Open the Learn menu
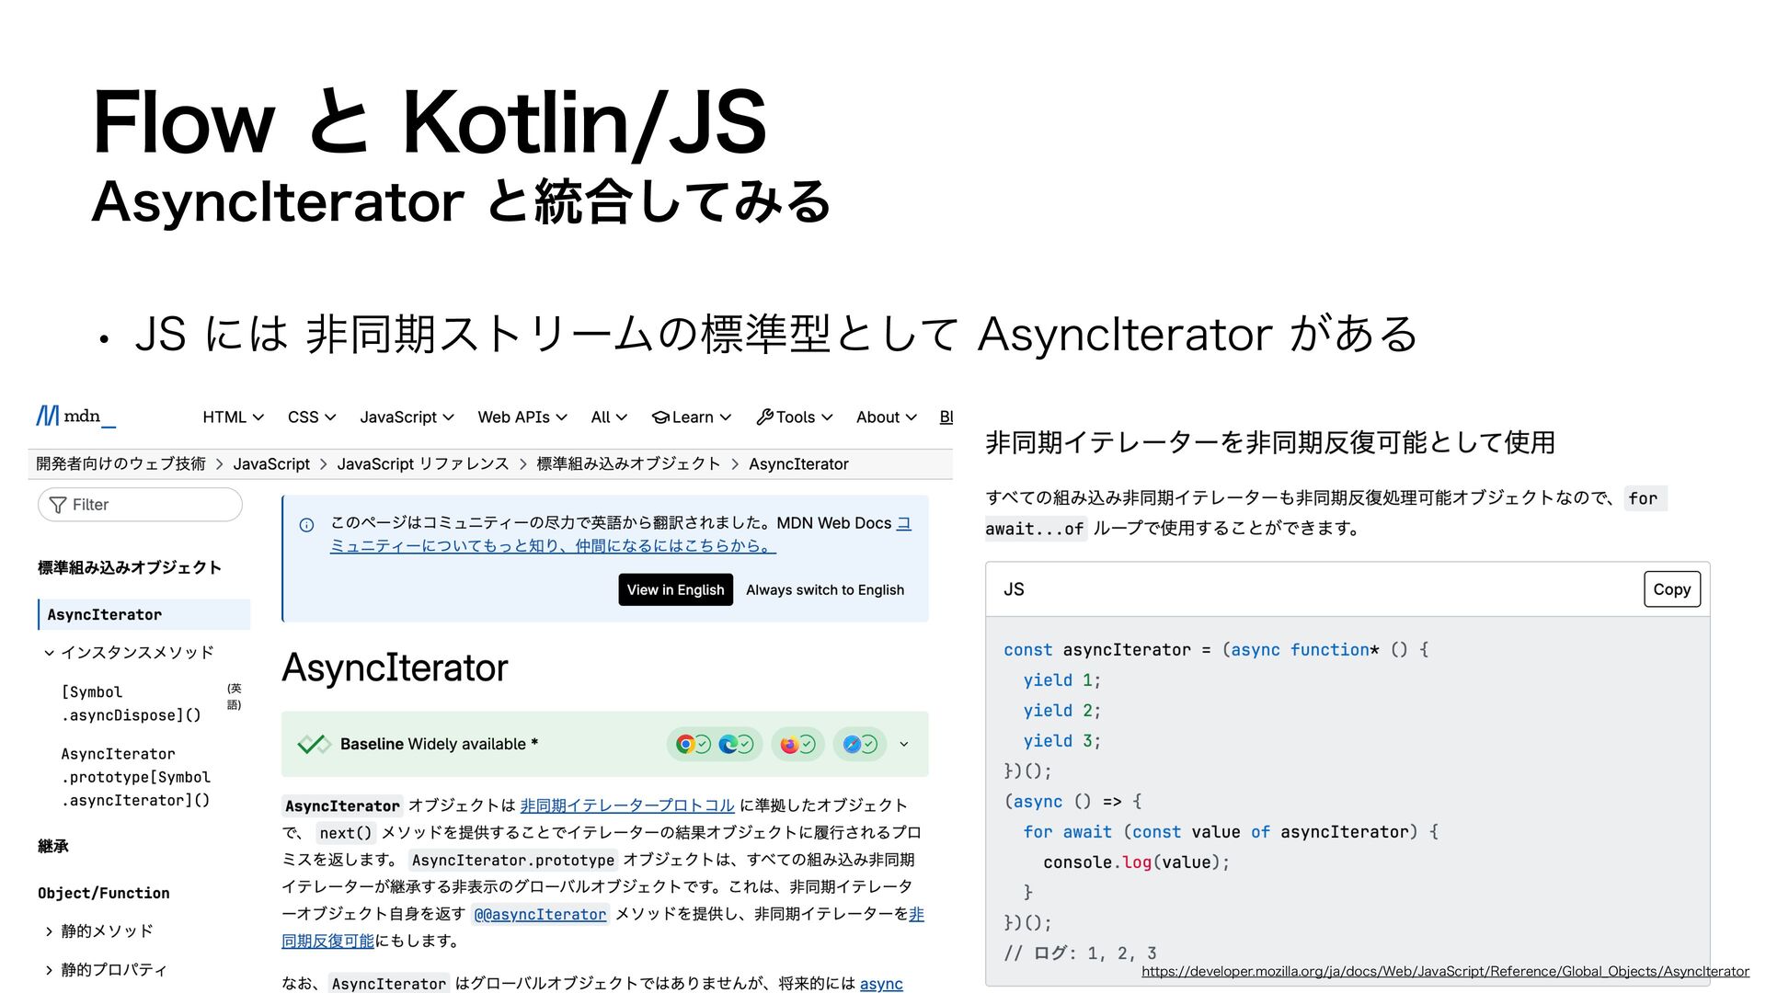This screenshot has height=993, width=1766. (x=692, y=417)
